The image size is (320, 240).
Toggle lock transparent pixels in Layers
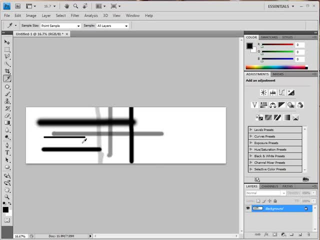(x=258, y=201)
